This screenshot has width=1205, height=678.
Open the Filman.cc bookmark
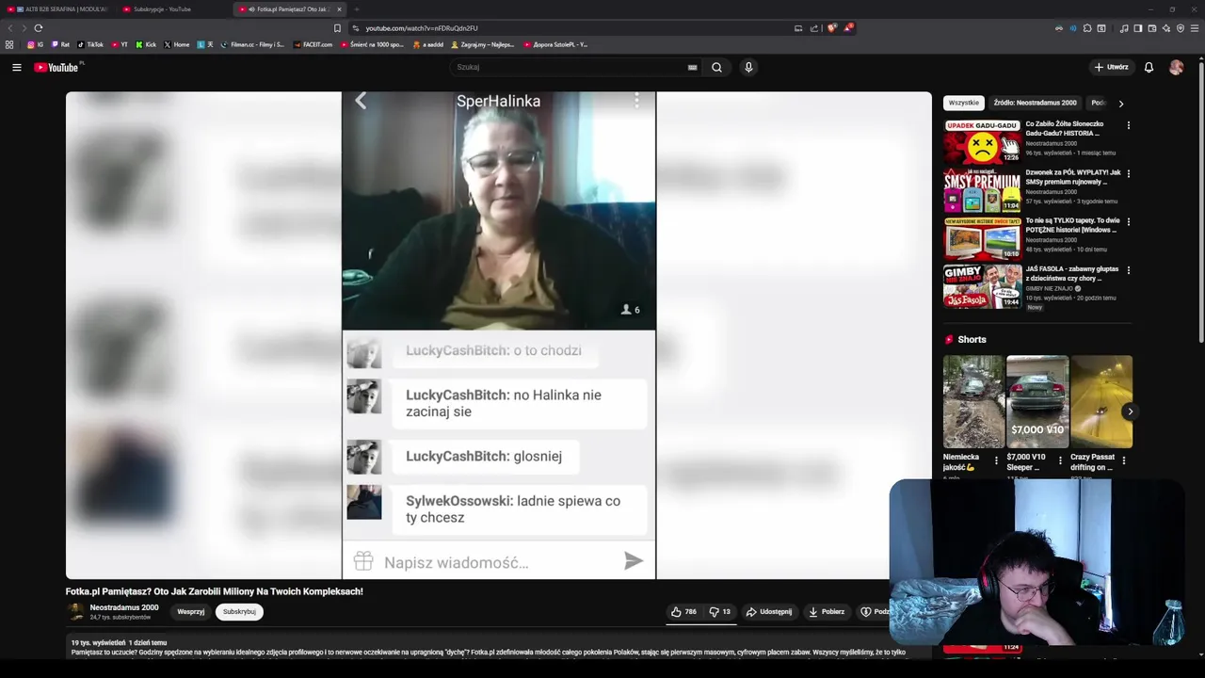click(x=252, y=44)
